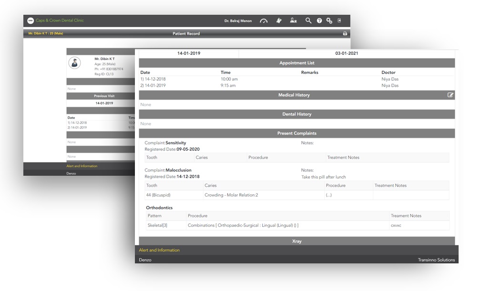The image size is (481, 291).
Task: Click the logout icon in header
Action: click(x=339, y=21)
